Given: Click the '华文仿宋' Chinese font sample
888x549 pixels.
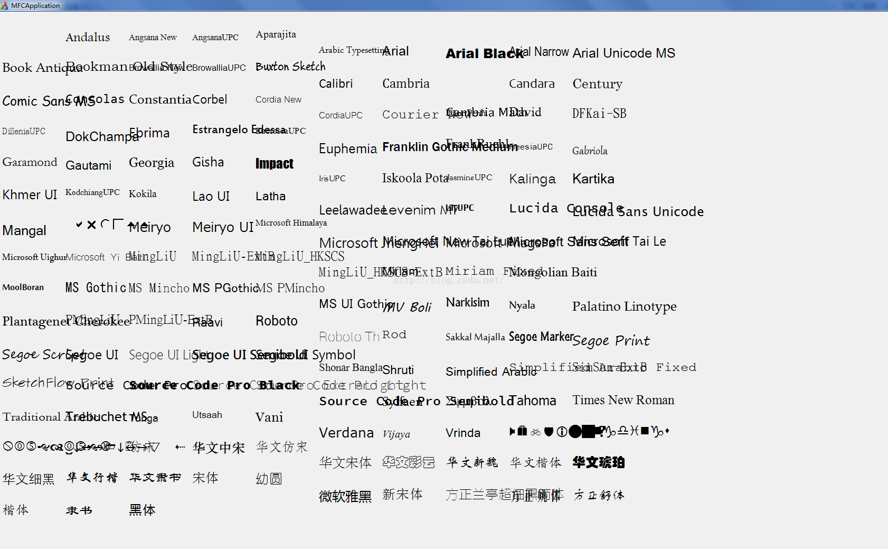Looking at the screenshot, I should point(282,447).
